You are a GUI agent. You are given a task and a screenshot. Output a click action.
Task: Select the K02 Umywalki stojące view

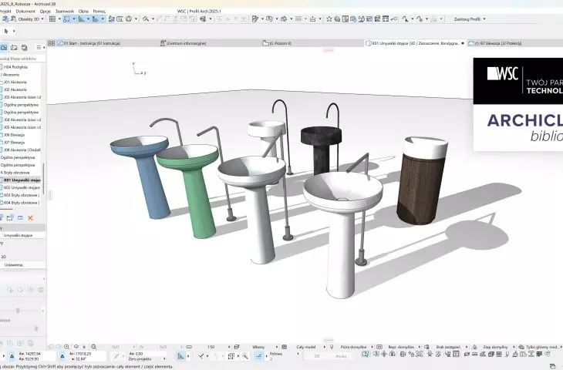[x=22, y=187]
